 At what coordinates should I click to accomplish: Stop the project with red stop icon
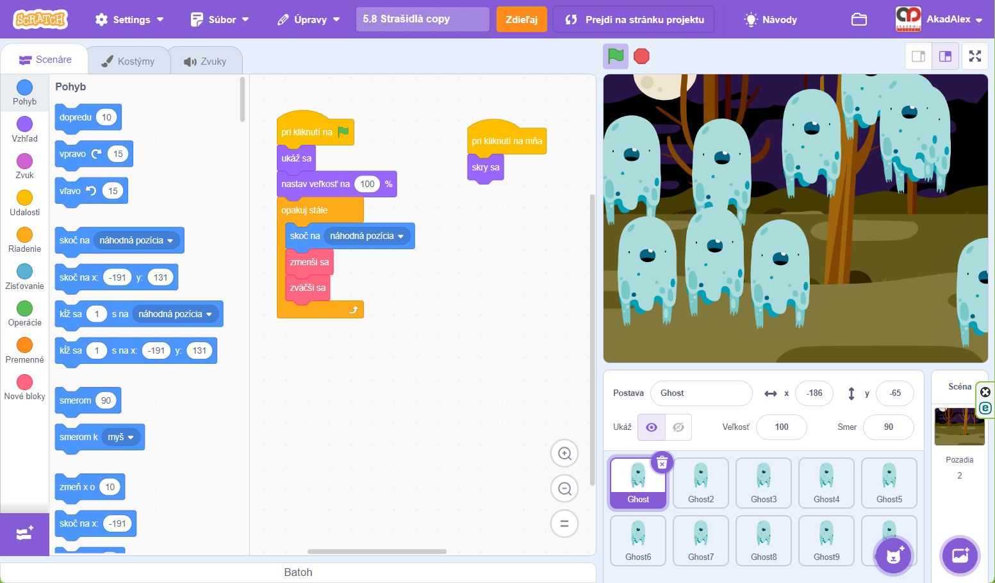point(641,56)
